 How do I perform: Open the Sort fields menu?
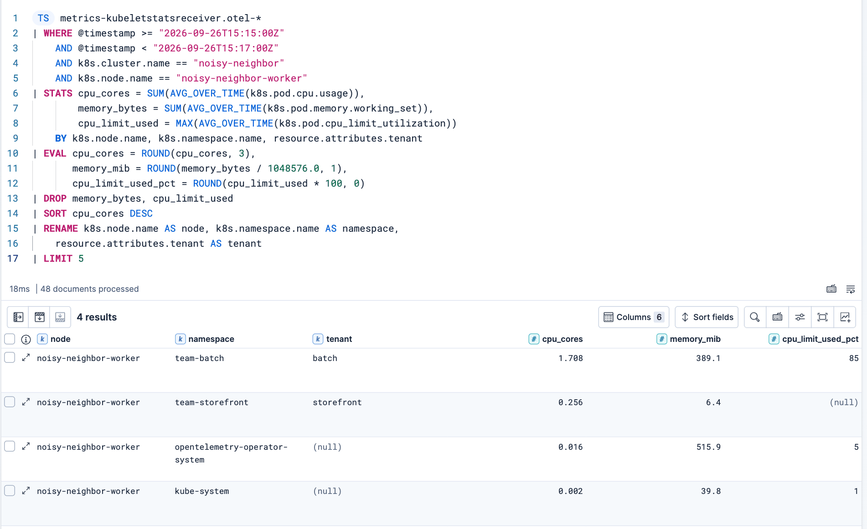[x=707, y=317]
